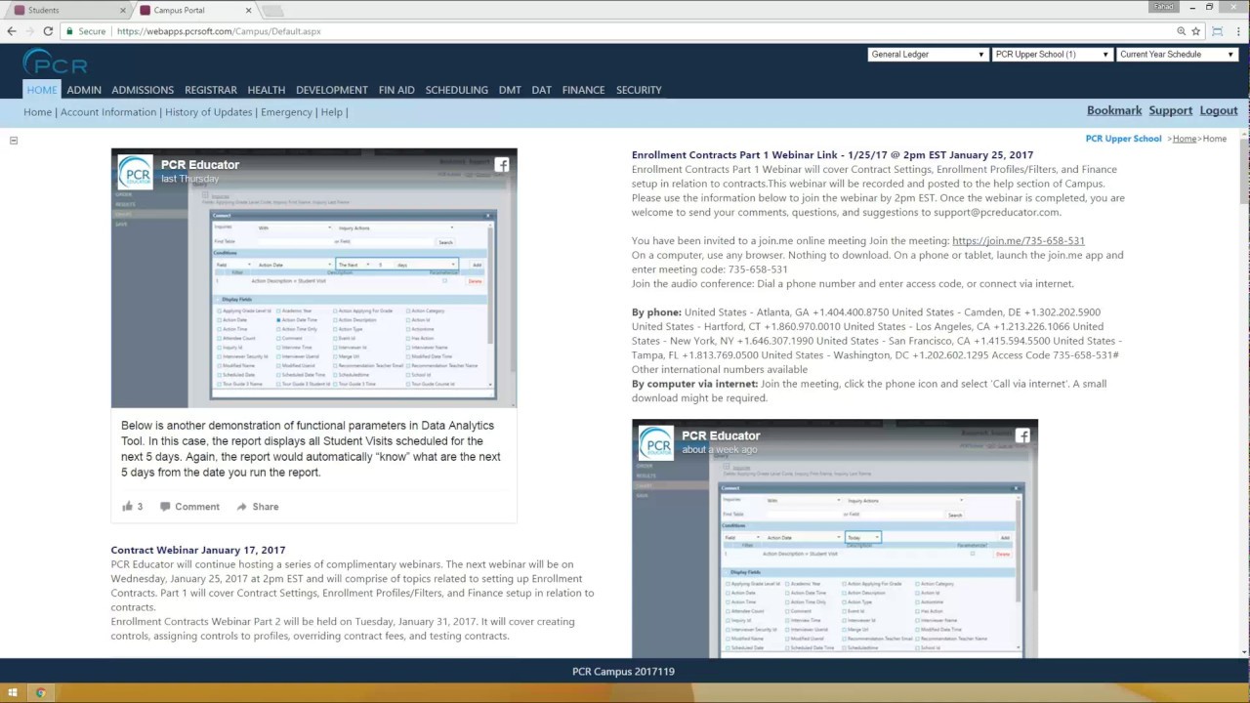This screenshot has height=703, width=1250.
Task: Reload the page with refresh icon
Action: click(48, 31)
